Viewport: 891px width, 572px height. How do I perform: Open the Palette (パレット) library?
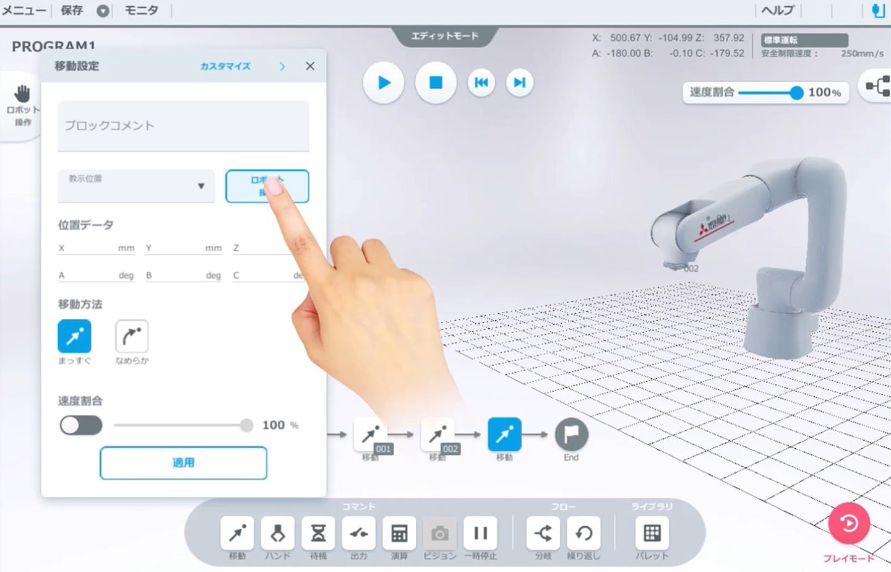coord(652,533)
